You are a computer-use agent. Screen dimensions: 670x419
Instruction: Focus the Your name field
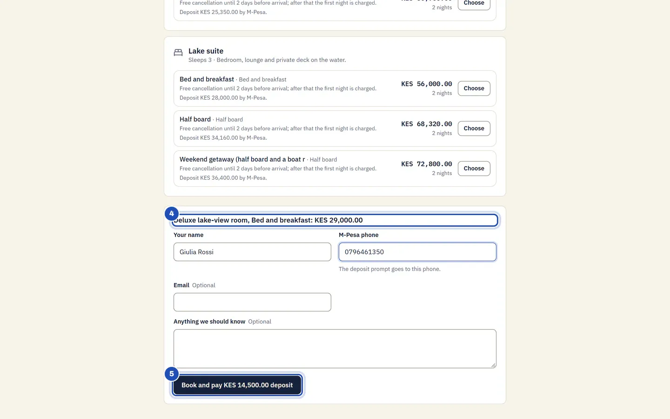252,252
